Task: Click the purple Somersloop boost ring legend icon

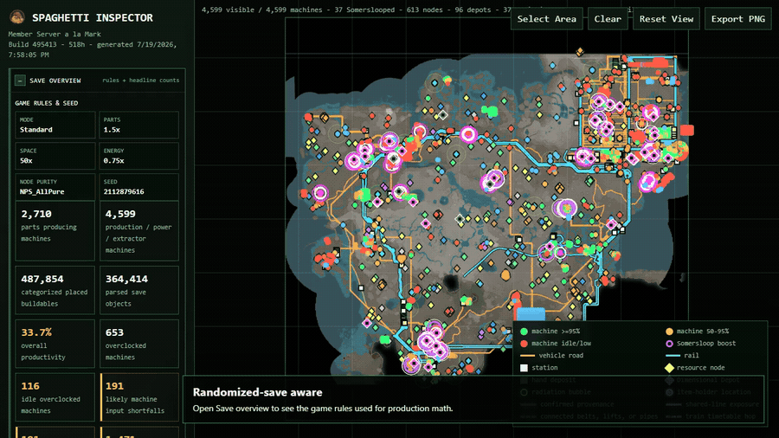Action: coord(669,343)
